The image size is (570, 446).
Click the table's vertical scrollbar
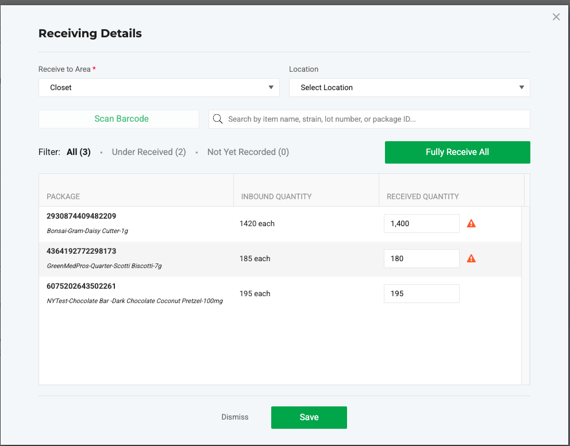pyautogui.click(x=525, y=295)
